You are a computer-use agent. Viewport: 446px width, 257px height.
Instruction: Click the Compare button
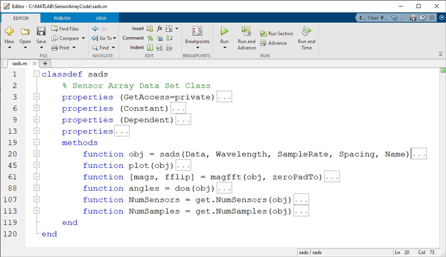68,38
